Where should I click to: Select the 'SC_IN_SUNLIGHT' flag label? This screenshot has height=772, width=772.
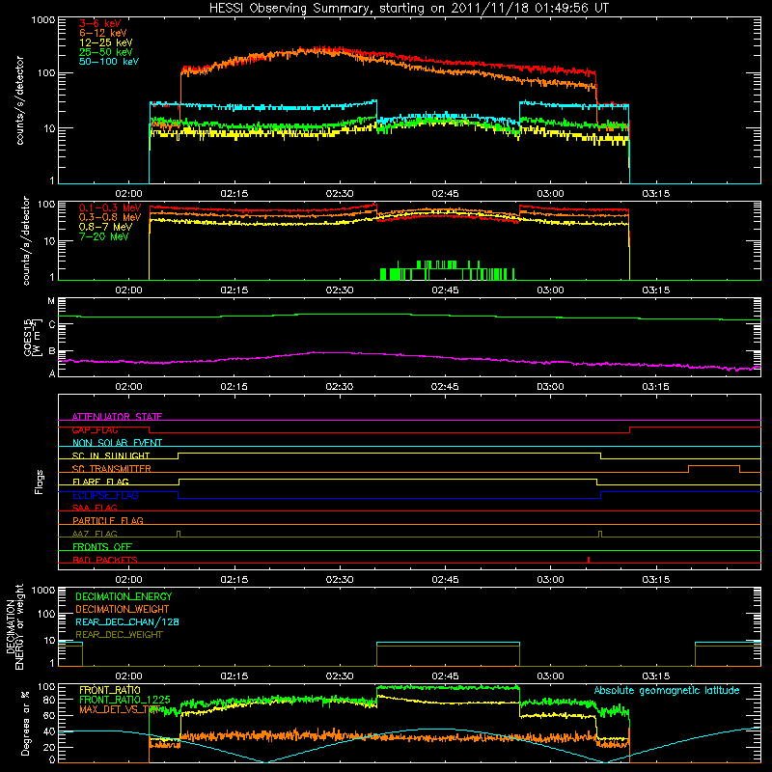tap(111, 455)
